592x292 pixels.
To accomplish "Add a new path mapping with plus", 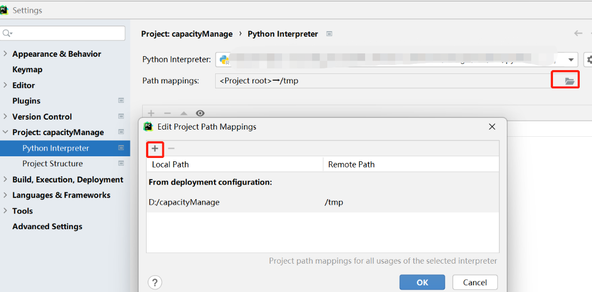I will pyautogui.click(x=155, y=149).
